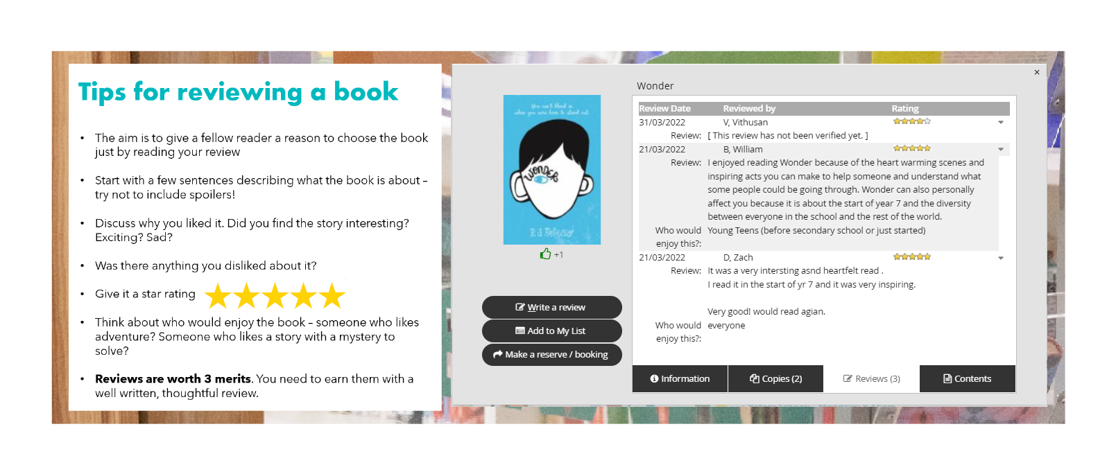Viewport: 1116px width, 474px height.
Task: Open the Contents tab
Action: coord(967,378)
